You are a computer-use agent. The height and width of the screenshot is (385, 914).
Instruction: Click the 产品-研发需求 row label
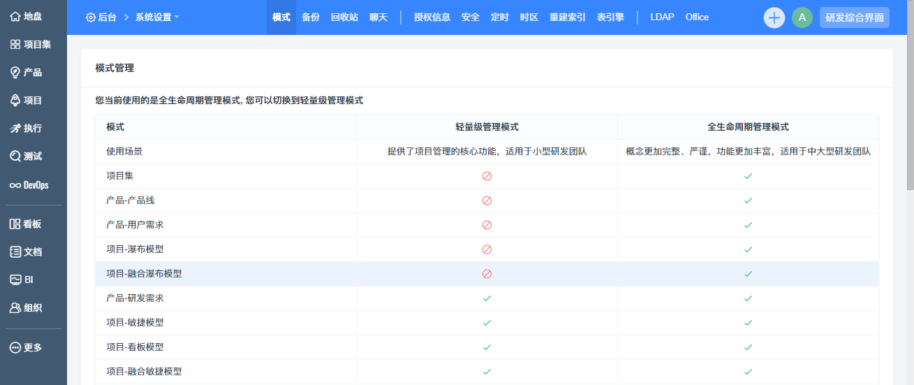(x=135, y=298)
